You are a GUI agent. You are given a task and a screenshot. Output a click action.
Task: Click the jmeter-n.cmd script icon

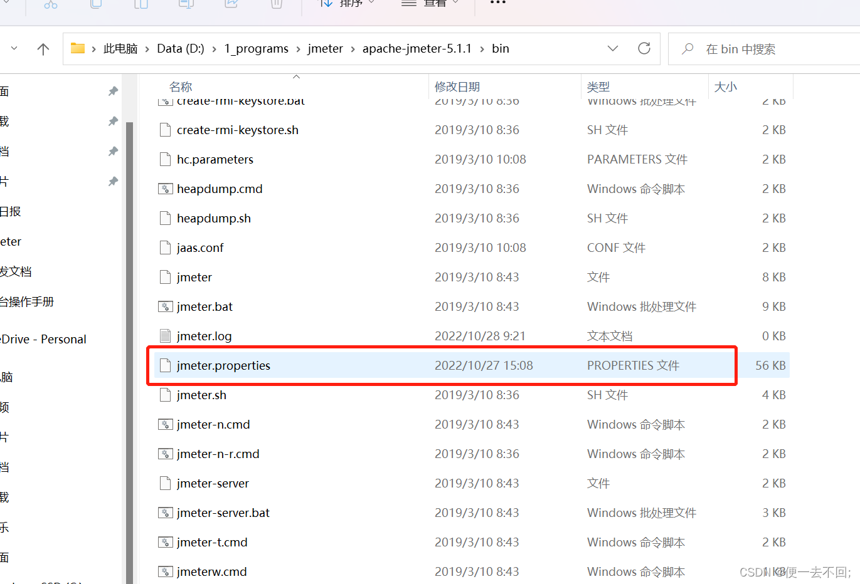(166, 424)
